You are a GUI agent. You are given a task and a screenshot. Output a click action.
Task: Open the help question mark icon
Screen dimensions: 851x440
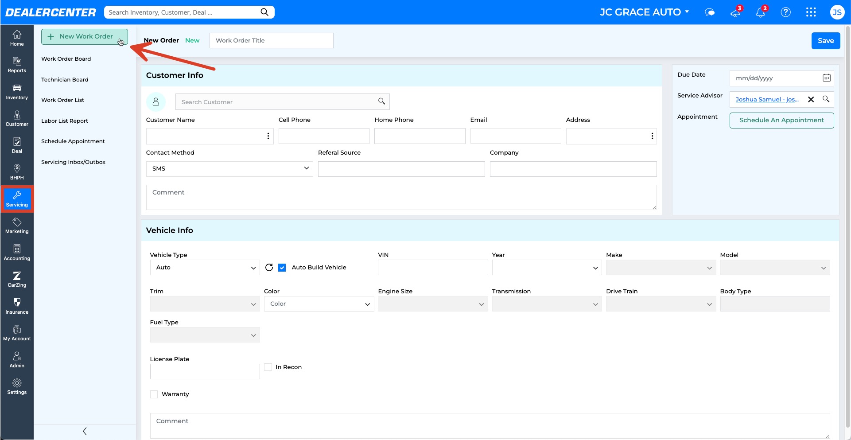(x=786, y=12)
